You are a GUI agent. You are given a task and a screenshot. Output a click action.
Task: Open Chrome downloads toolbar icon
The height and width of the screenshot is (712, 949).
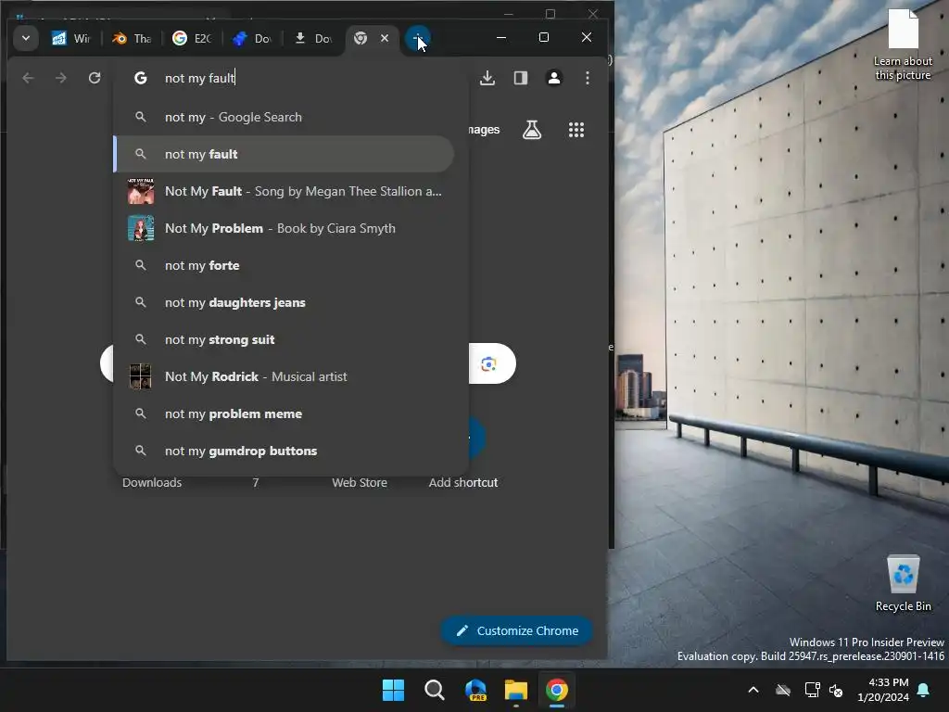click(x=487, y=78)
